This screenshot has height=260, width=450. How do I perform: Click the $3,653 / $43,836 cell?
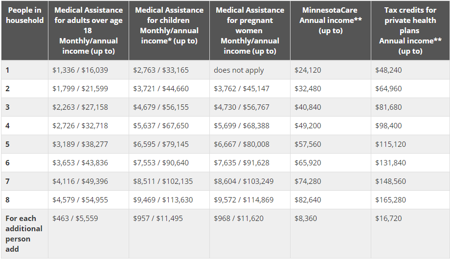(x=80, y=163)
